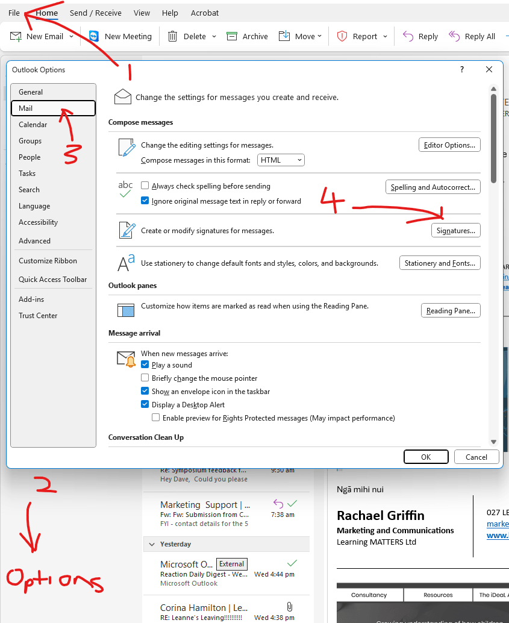This screenshot has width=509, height=623.
Task: Click the green checkmark on Marketing Support email
Action: tap(292, 504)
